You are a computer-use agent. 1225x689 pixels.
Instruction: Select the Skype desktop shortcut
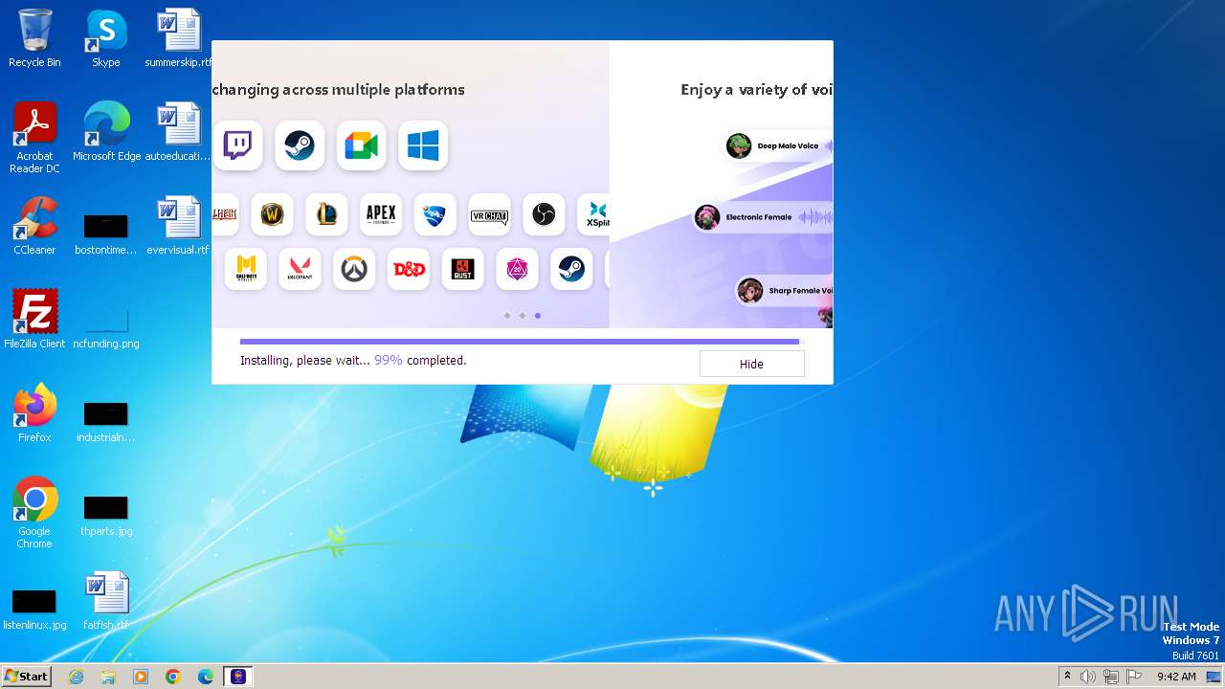pos(105,38)
